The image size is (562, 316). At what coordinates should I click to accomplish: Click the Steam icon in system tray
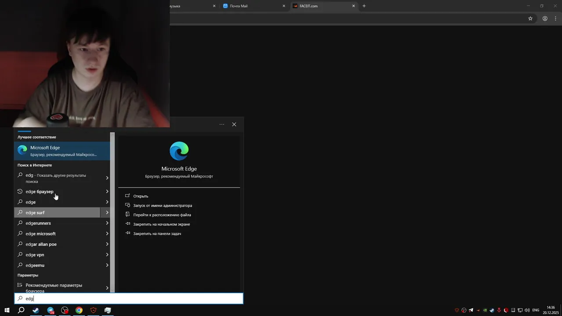point(492,310)
